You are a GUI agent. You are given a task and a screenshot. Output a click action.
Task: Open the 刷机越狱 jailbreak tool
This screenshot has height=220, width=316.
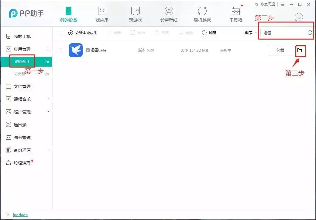coord(202,12)
